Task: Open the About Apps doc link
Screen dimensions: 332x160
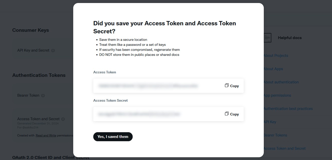Action: tap(273, 69)
